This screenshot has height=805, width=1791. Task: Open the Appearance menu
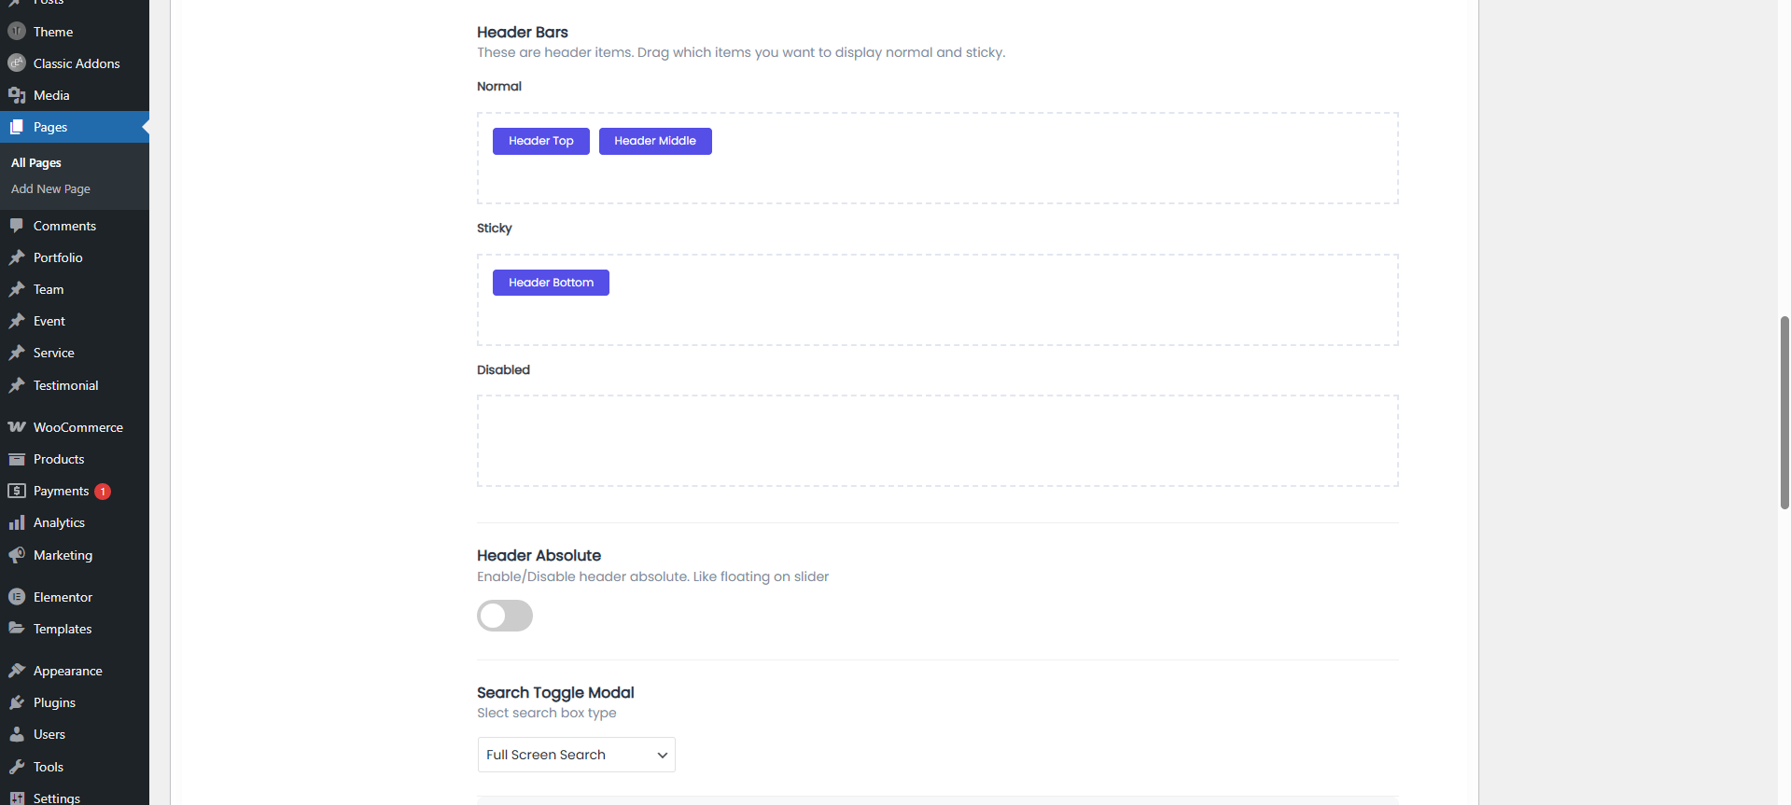[x=67, y=671]
